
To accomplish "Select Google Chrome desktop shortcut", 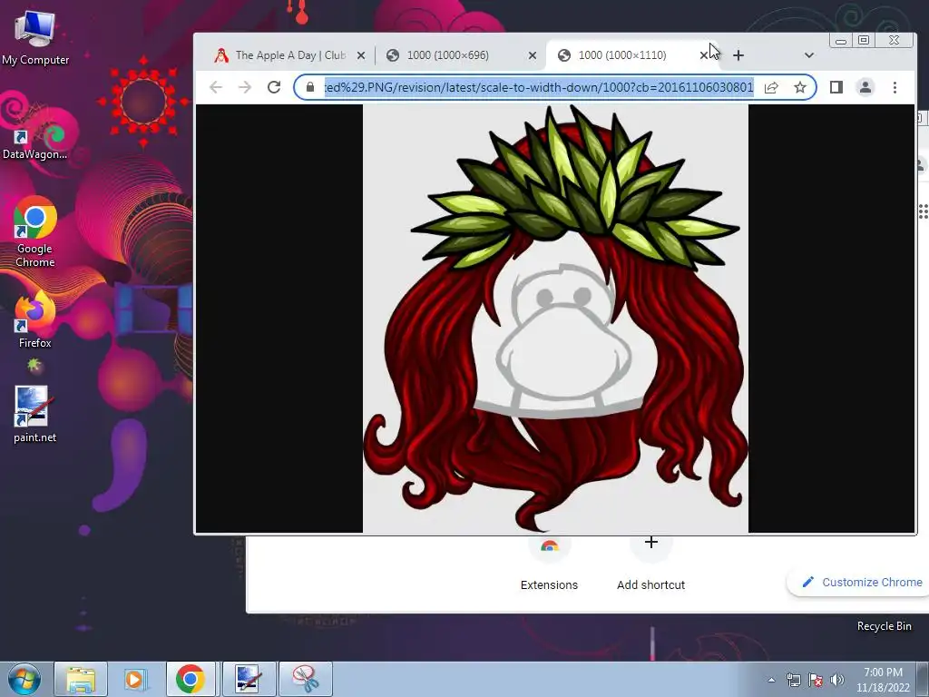I will pos(35,232).
